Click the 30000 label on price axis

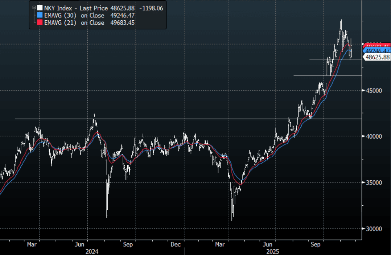(374, 229)
